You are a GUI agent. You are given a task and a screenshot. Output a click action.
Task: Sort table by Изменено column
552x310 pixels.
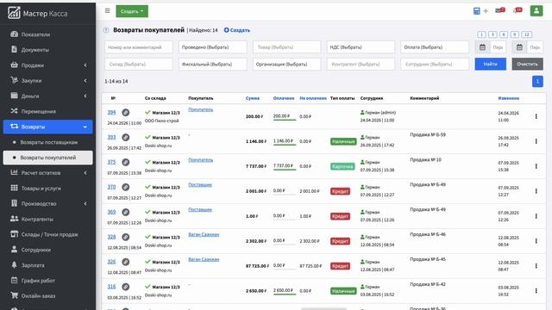(x=509, y=98)
